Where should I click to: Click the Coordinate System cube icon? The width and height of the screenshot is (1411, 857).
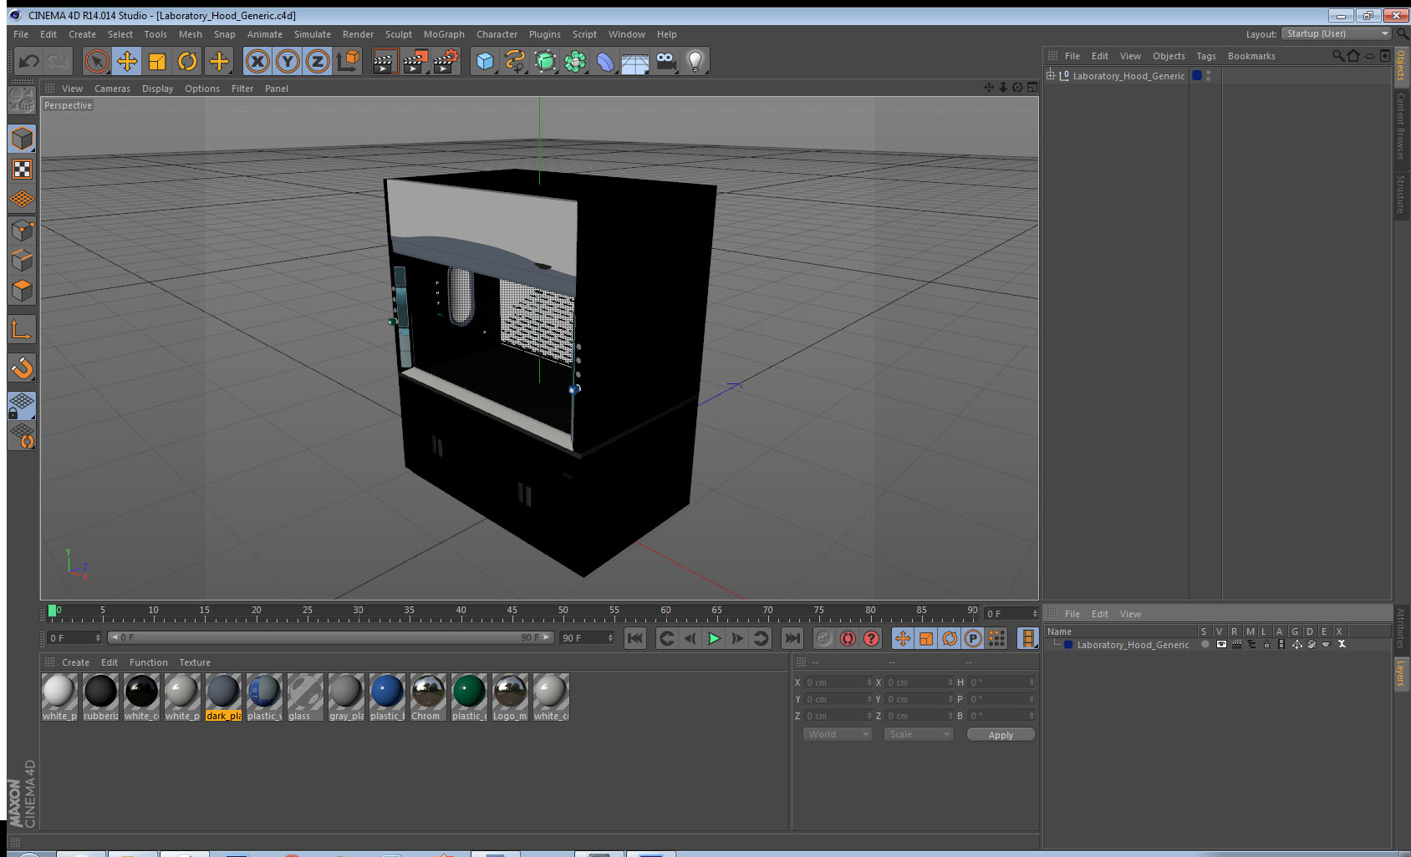[x=349, y=61]
